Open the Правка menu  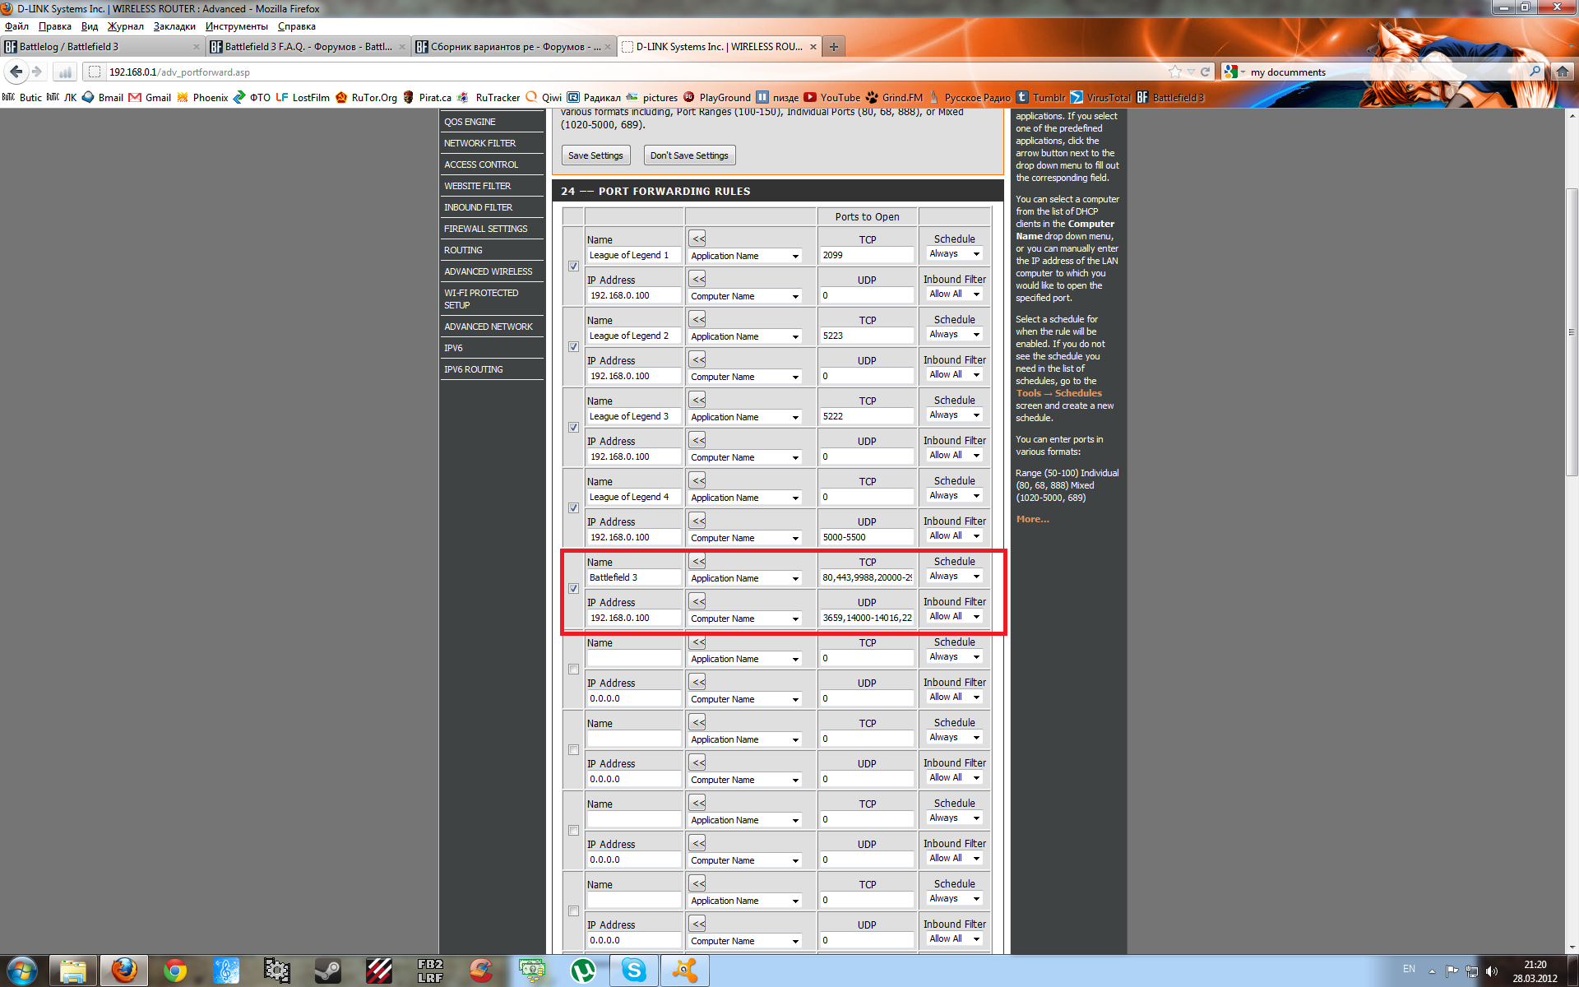click(54, 26)
